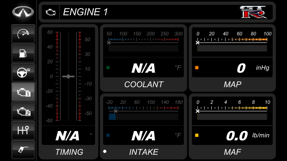Viewport: 287px width, 161px height.
Task: Click the Infiniti logo at top left
Action: click(23, 12)
